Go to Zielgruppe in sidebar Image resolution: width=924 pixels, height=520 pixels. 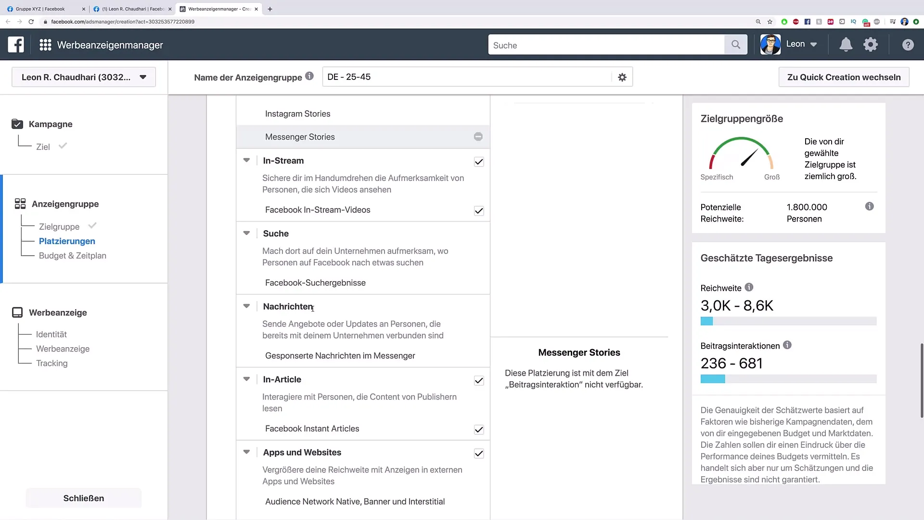[59, 227]
